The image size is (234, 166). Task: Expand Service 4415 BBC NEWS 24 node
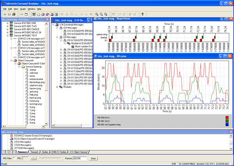7,32
